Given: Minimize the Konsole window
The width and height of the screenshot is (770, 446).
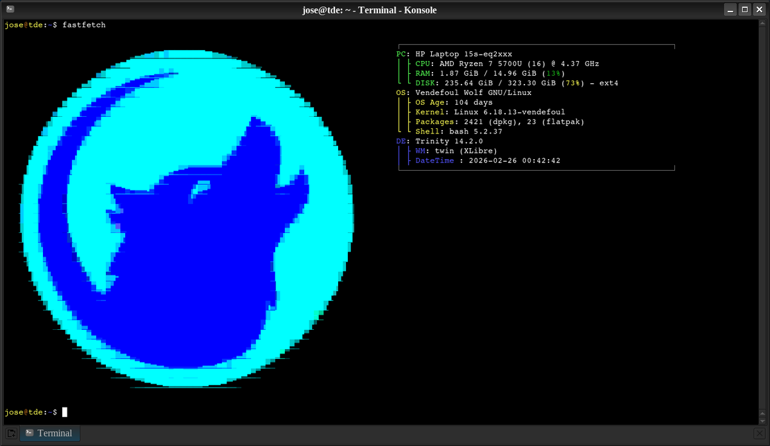Looking at the screenshot, I should [x=731, y=10].
